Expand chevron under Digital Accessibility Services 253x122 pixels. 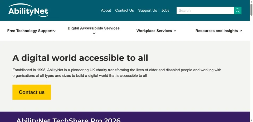coord(94,34)
